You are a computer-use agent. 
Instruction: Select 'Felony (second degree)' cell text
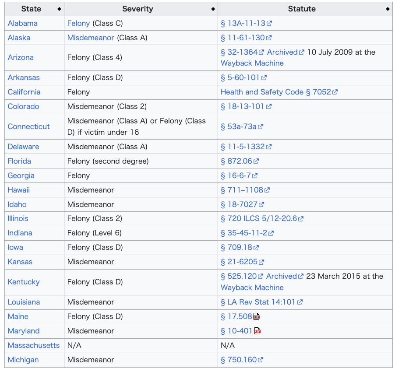coord(108,161)
